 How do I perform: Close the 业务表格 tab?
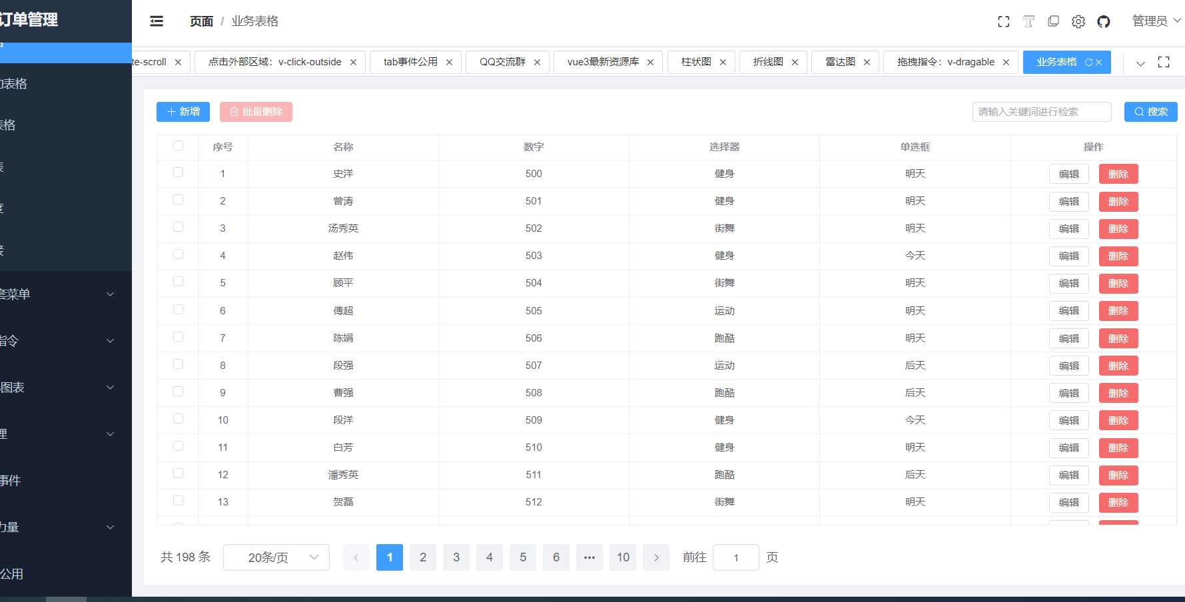pos(1099,62)
